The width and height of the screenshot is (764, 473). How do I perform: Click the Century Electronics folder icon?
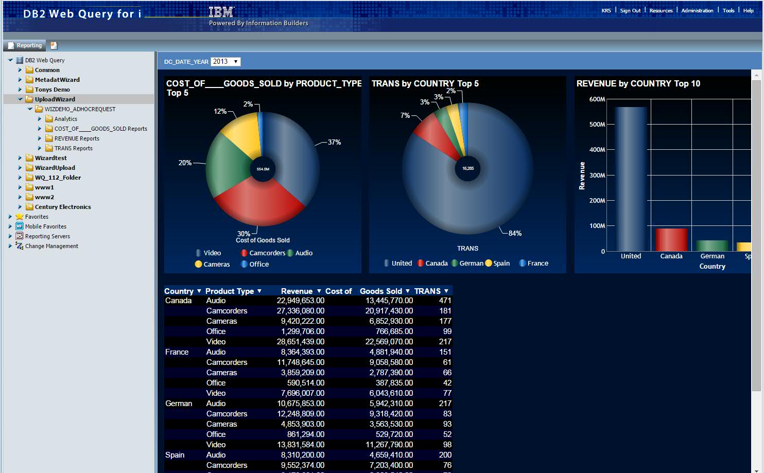pyautogui.click(x=29, y=207)
